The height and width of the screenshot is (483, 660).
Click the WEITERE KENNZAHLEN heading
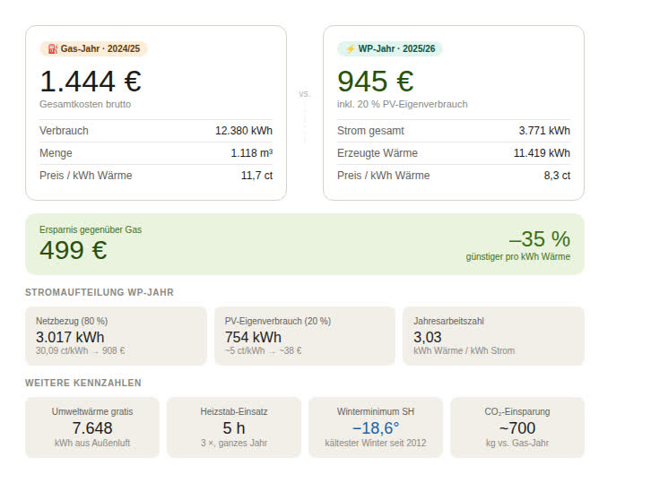[83, 383]
